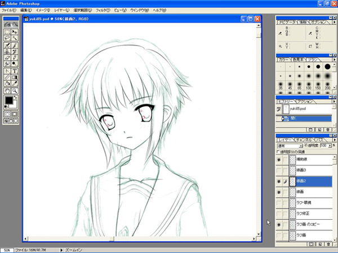The height and width of the screenshot is (253, 338).
Task: Open status bar info arrow menu
Action: [61, 250]
